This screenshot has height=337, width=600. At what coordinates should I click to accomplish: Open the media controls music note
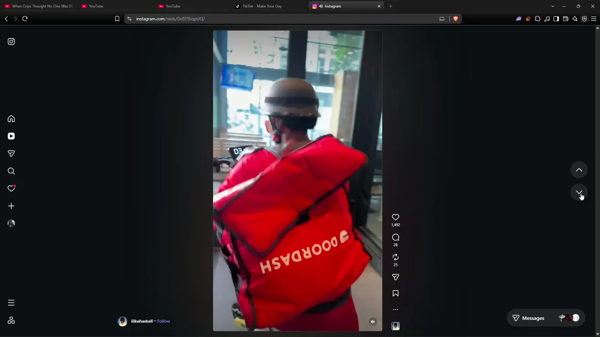pyautogui.click(x=547, y=19)
